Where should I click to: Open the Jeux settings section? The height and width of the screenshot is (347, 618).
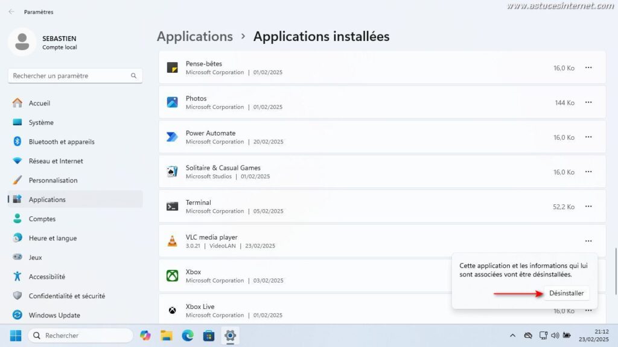click(36, 257)
